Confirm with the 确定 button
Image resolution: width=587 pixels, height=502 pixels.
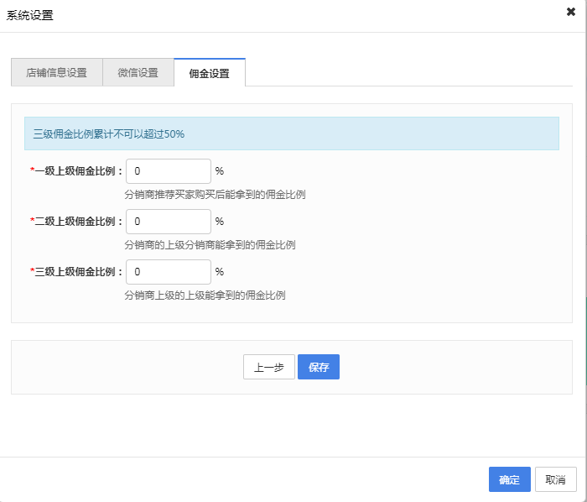pyautogui.click(x=509, y=479)
